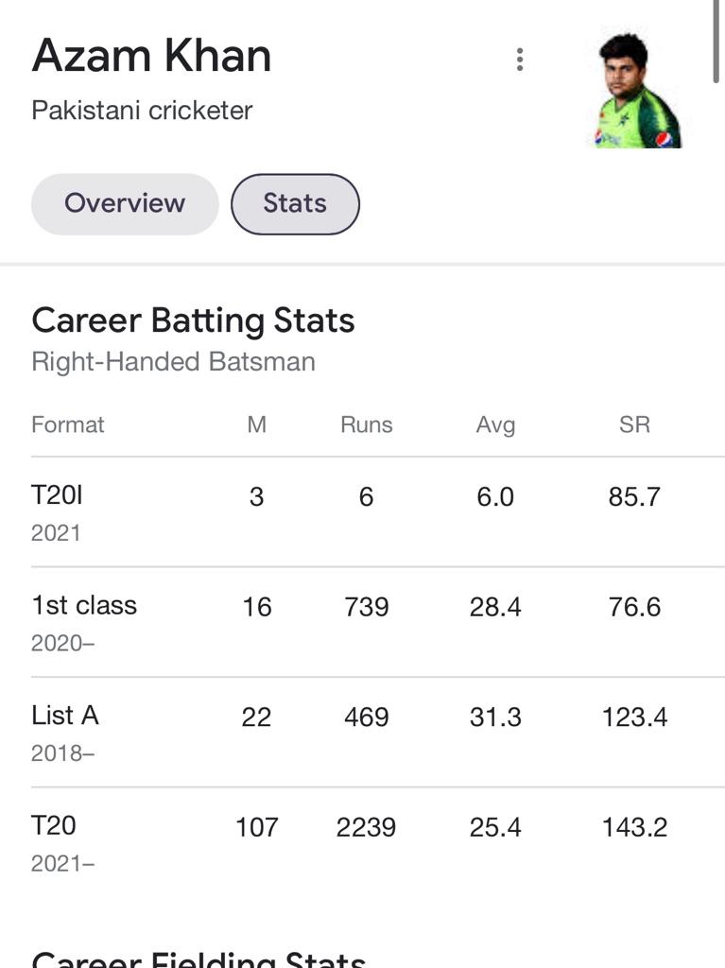Tap the cricketer's profile photo
Viewport: 725px width, 968px height.
(x=637, y=90)
